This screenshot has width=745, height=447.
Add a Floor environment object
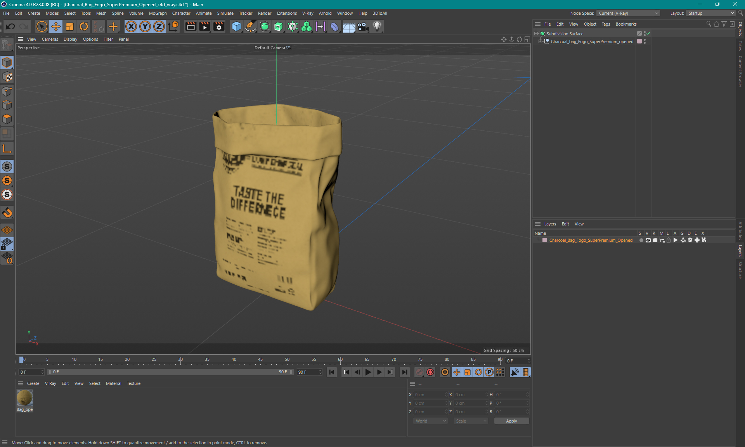[349, 26]
